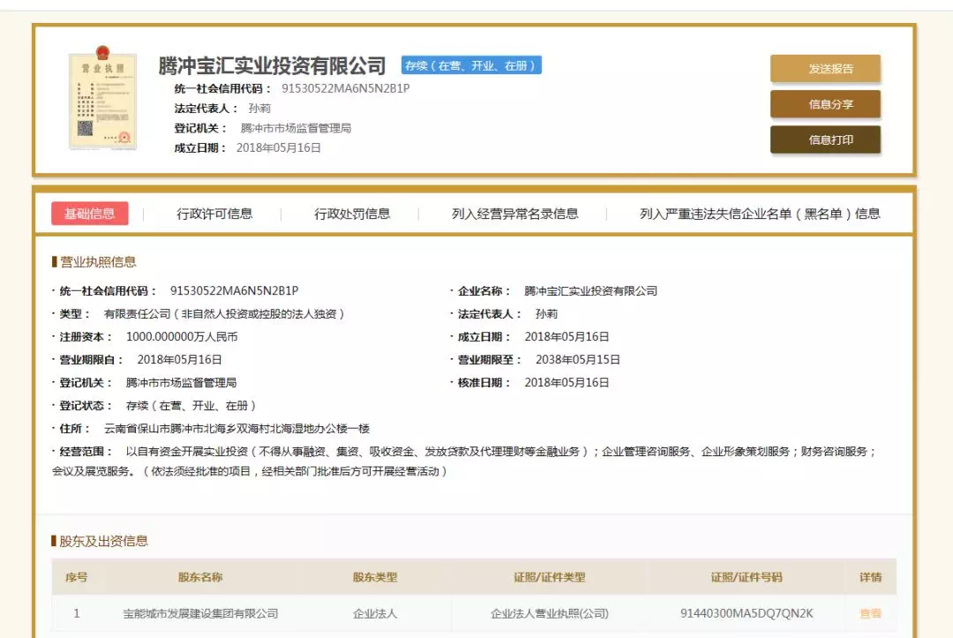Go to 列入经营异常名录信息 tab
The image size is (953, 638).
(514, 214)
